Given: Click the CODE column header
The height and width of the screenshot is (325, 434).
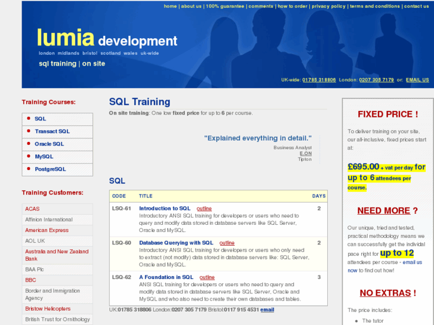Looking at the screenshot, I should click(x=119, y=196).
